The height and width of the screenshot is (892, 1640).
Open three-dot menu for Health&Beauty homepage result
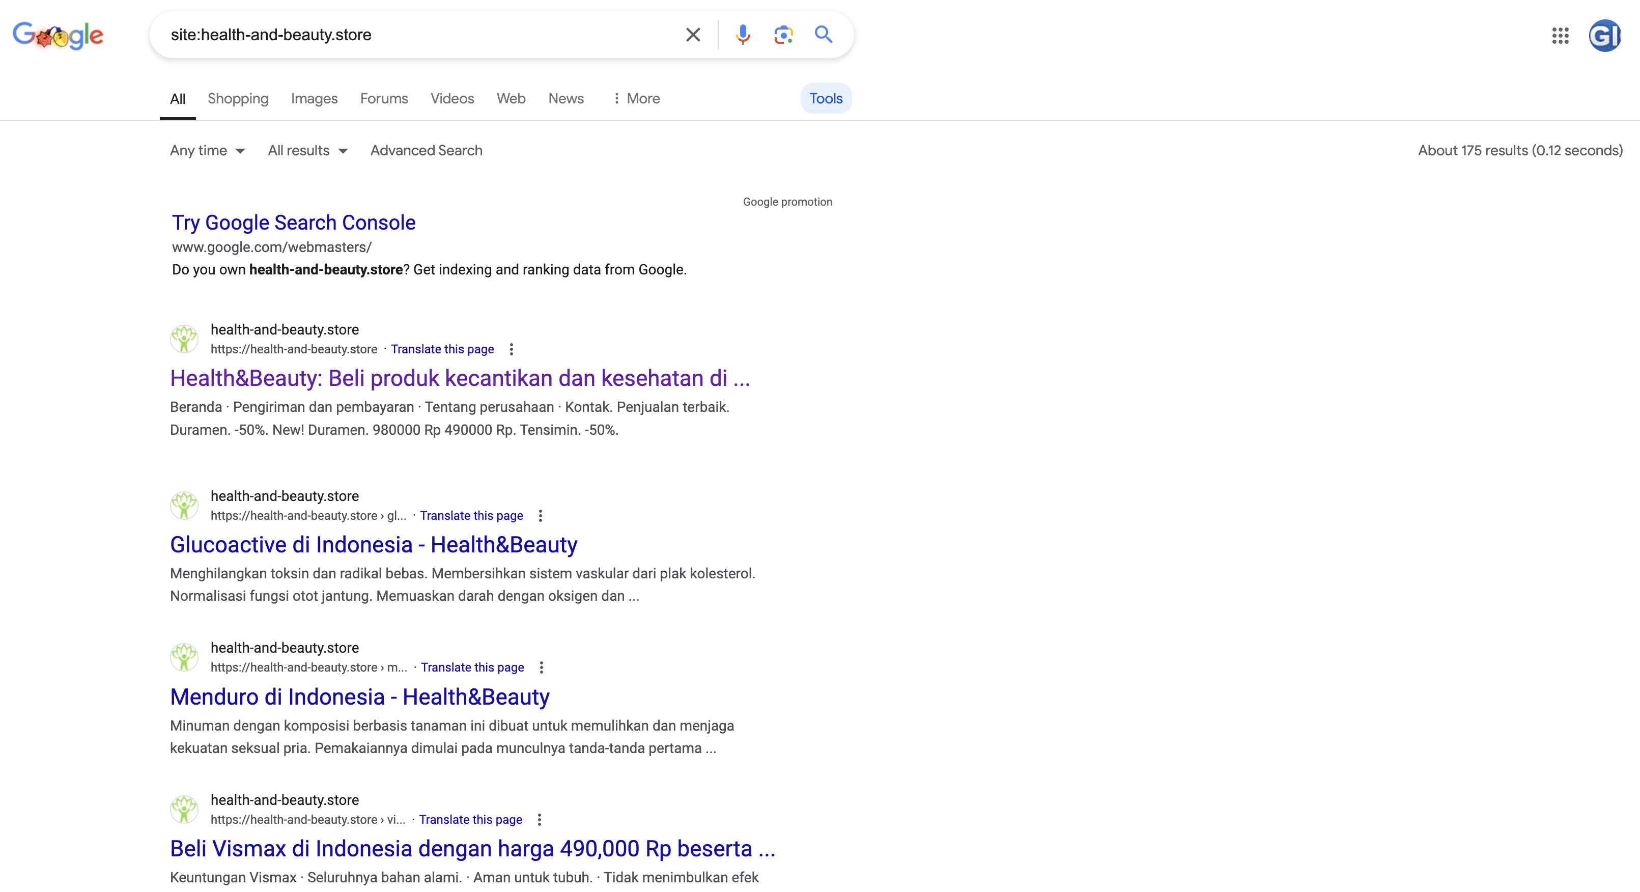click(x=511, y=349)
